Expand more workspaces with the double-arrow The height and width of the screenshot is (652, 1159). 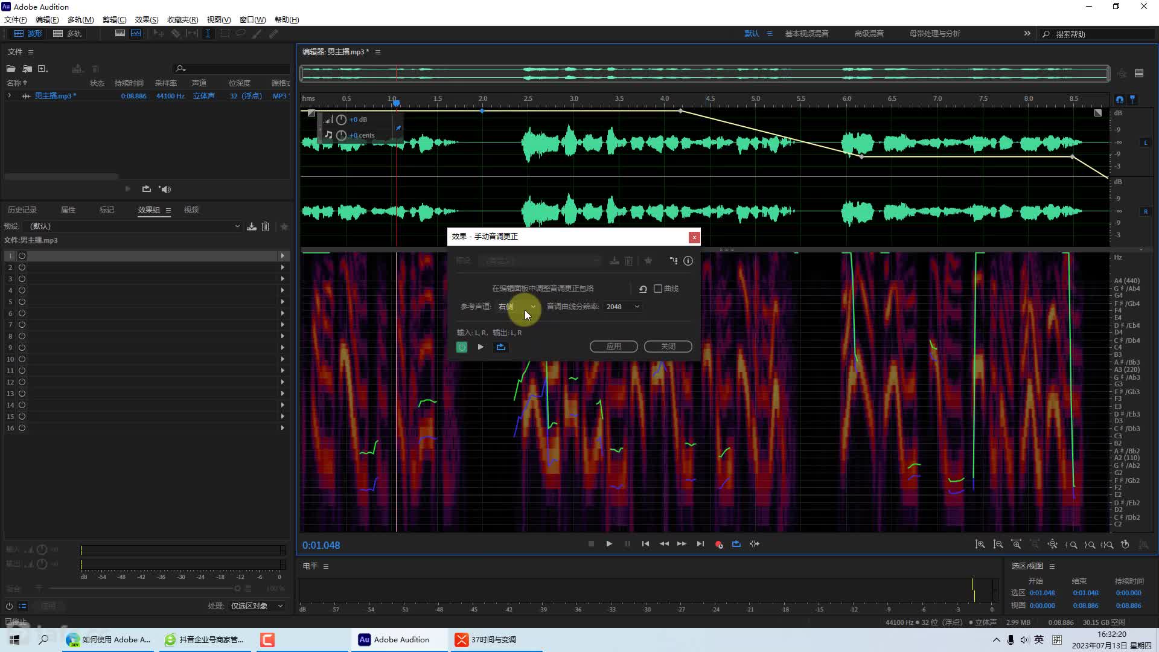(1027, 34)
